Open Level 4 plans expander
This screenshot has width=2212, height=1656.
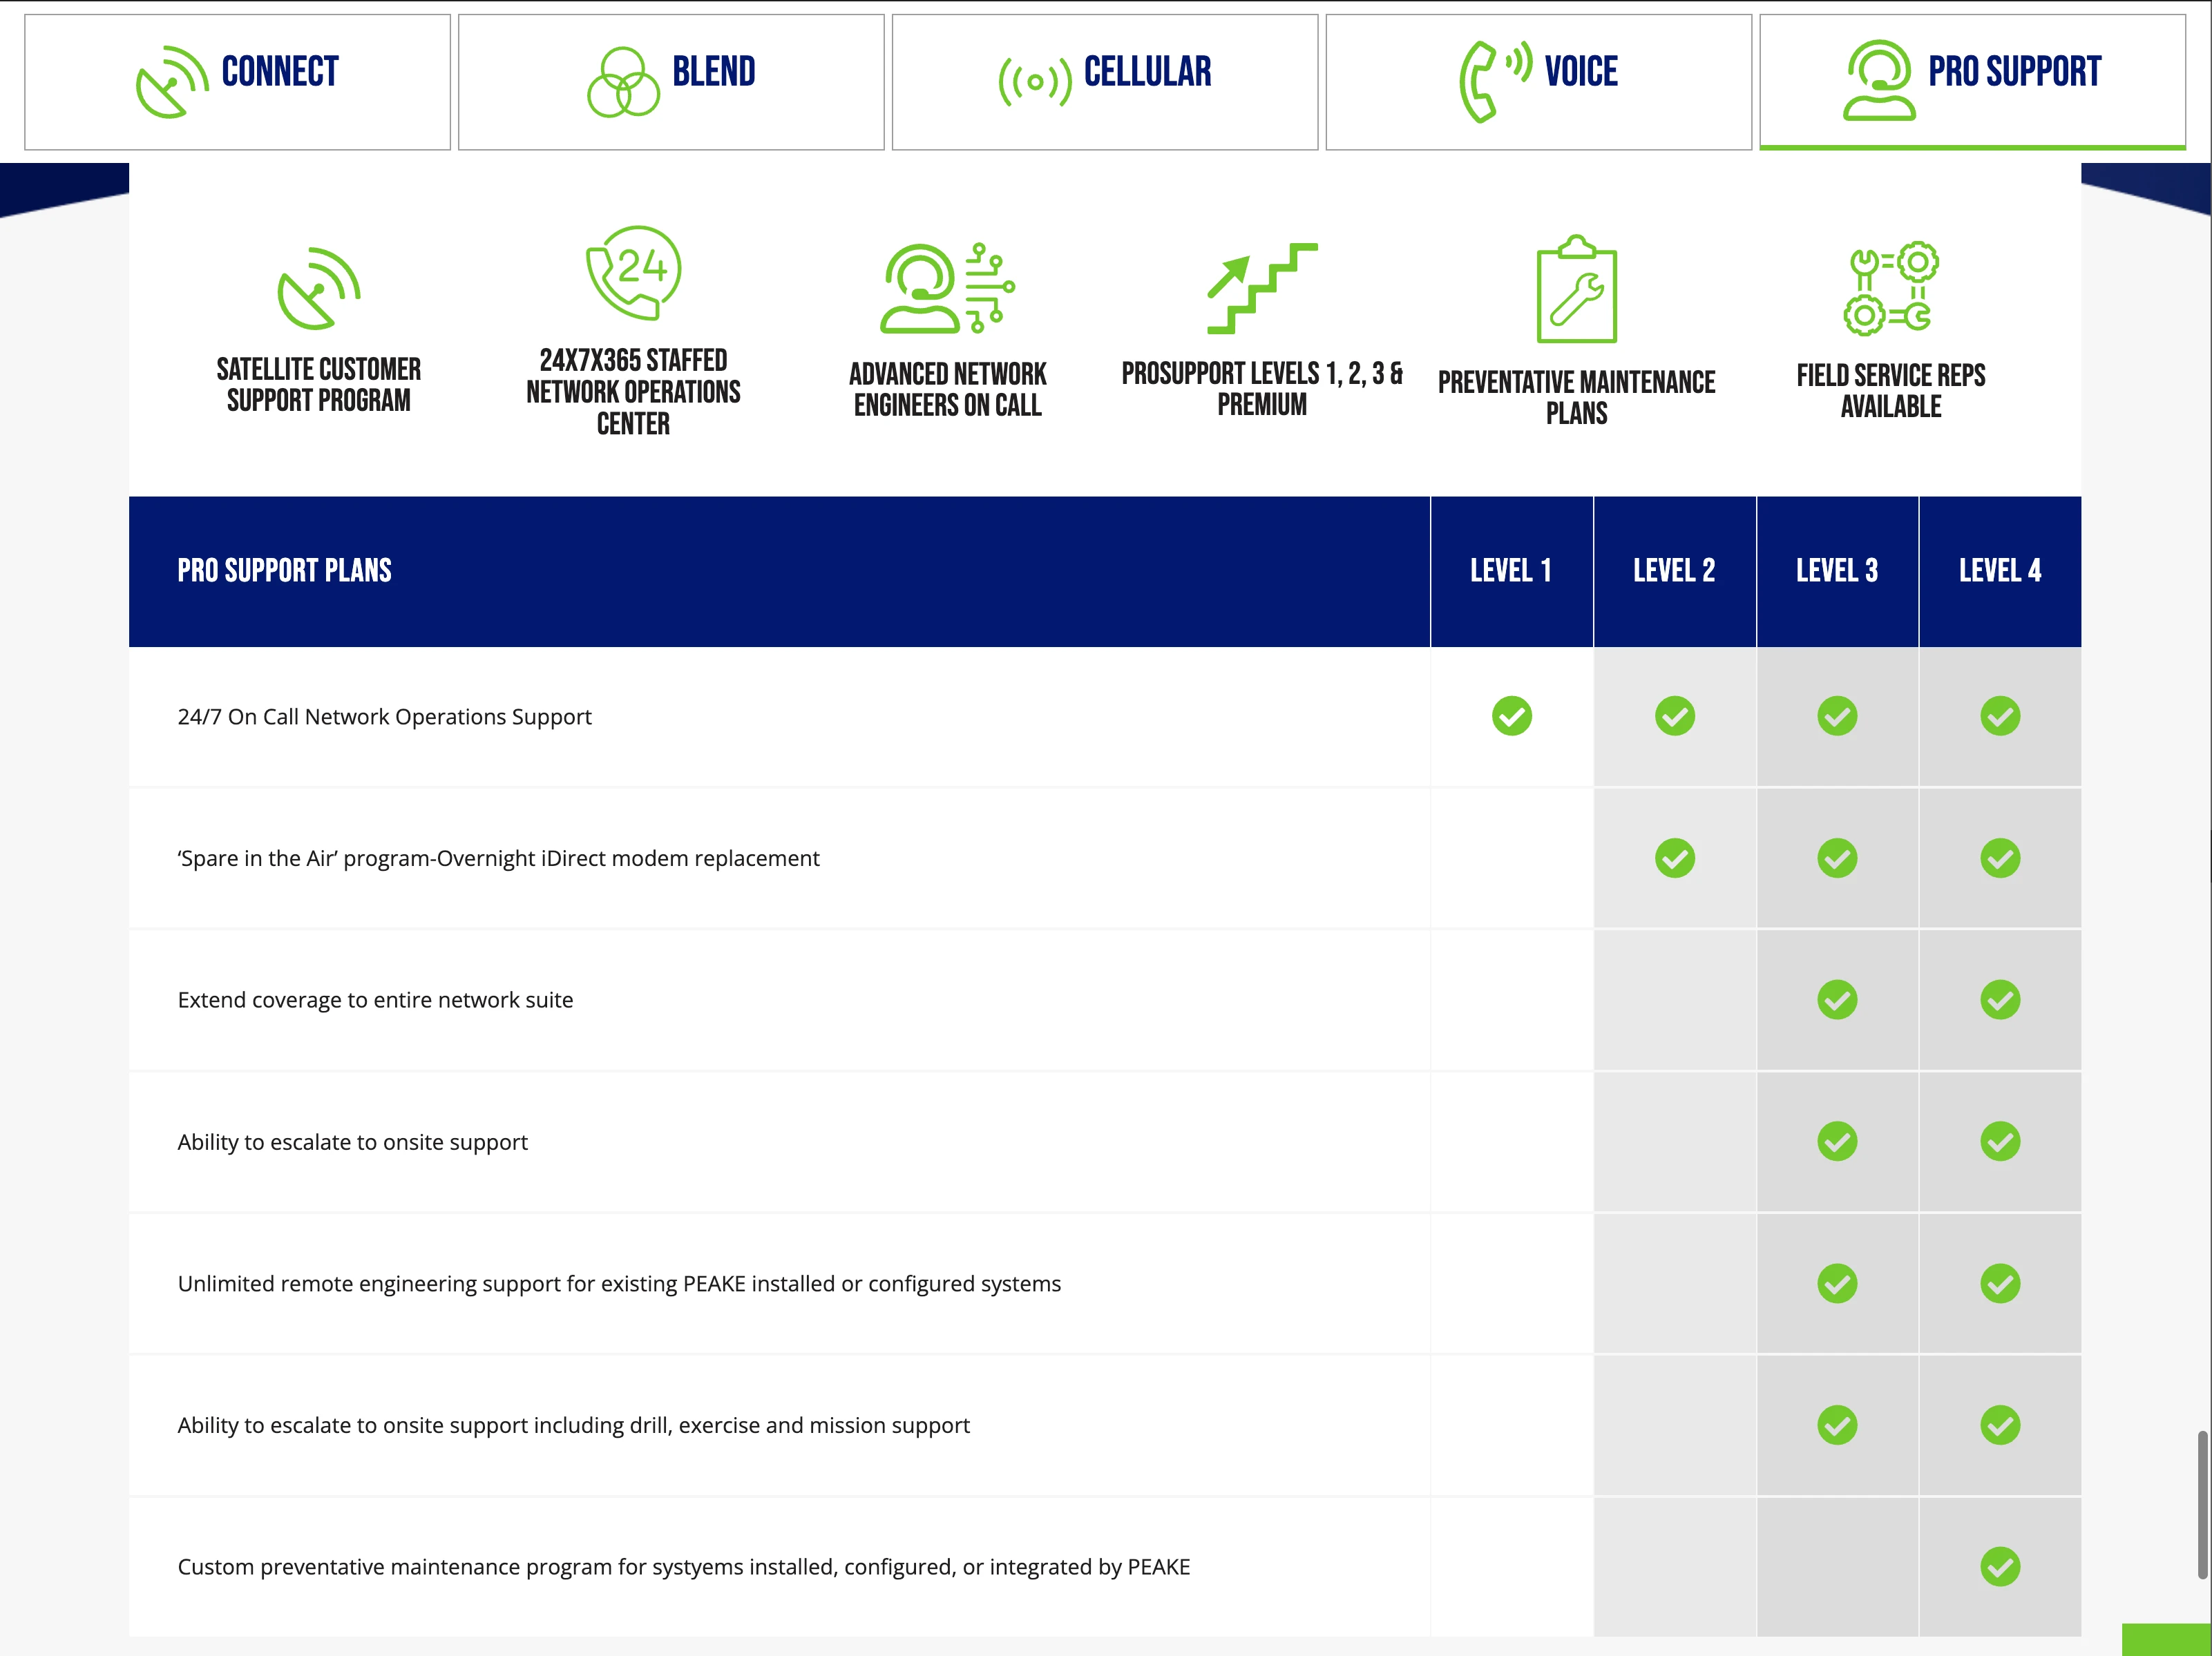[1998, 570]
